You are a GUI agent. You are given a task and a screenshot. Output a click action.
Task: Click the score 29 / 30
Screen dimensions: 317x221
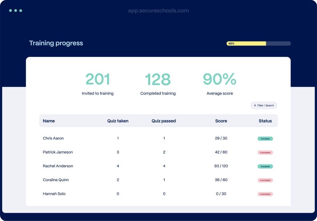click(x=221, y=138)
